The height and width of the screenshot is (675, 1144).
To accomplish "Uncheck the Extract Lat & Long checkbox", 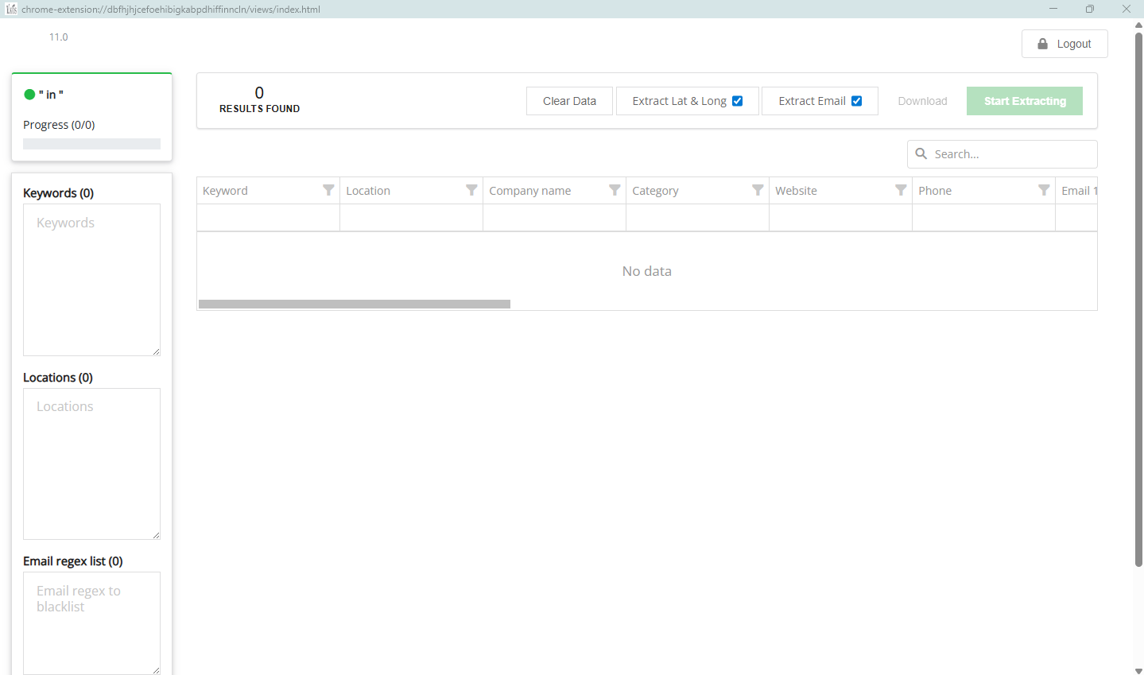I will click(x=737, y=101).
